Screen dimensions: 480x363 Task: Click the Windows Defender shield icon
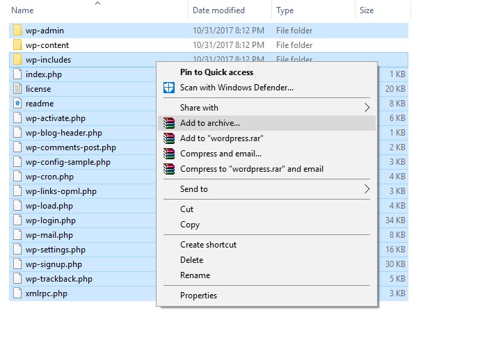[x=168, y=88]
